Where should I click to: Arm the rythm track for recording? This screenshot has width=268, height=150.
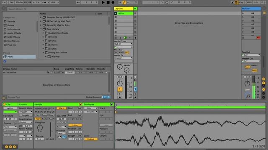[120, 97]
